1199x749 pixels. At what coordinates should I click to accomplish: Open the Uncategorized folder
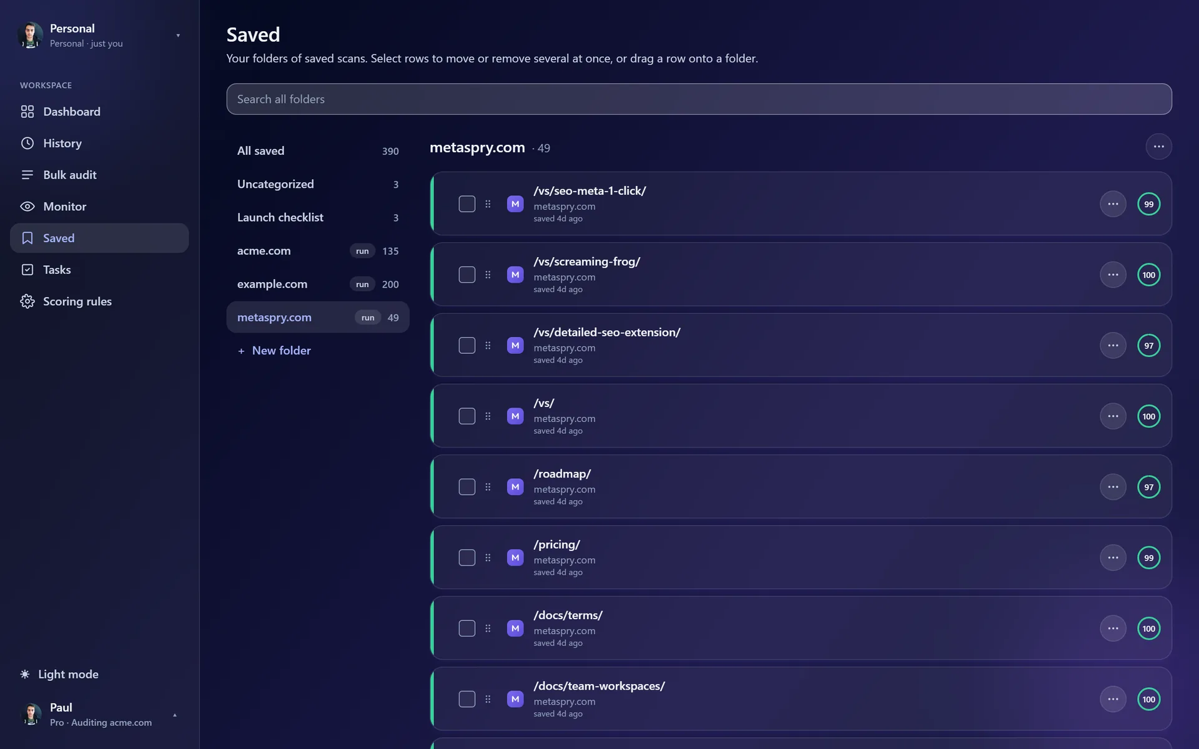click(318, 184)
